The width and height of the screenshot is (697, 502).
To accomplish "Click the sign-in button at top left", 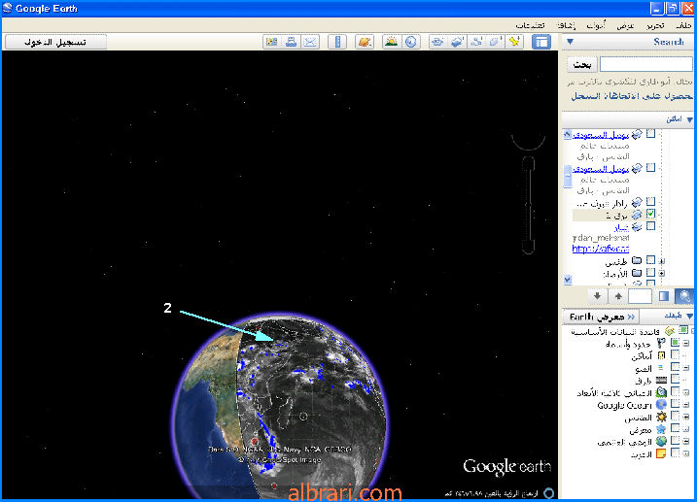I will click(55, 42).
